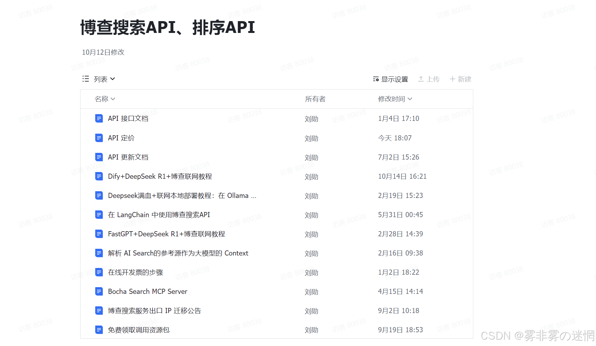Screen dimensions: 596x346
Task: Click the 上传 upload button
Action: tap(429, 79)
